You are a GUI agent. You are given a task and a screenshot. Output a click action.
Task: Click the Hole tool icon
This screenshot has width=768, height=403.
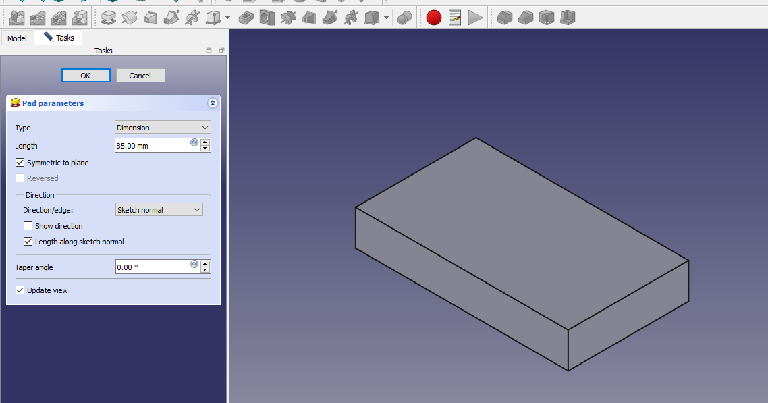click(267, 18)
